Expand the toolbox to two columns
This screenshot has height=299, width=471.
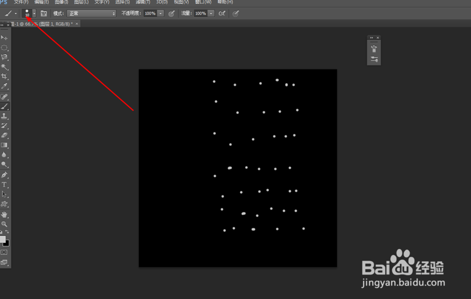tap(2, 25)
